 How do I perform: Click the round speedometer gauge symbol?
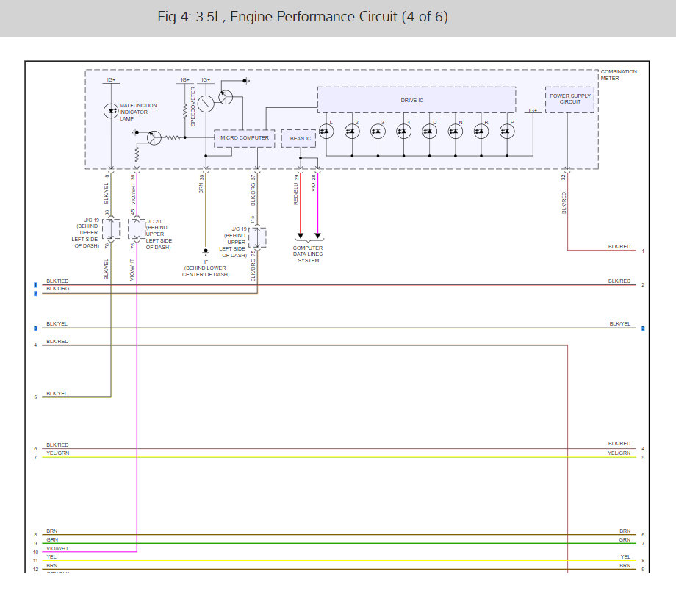tap(206, 104)
